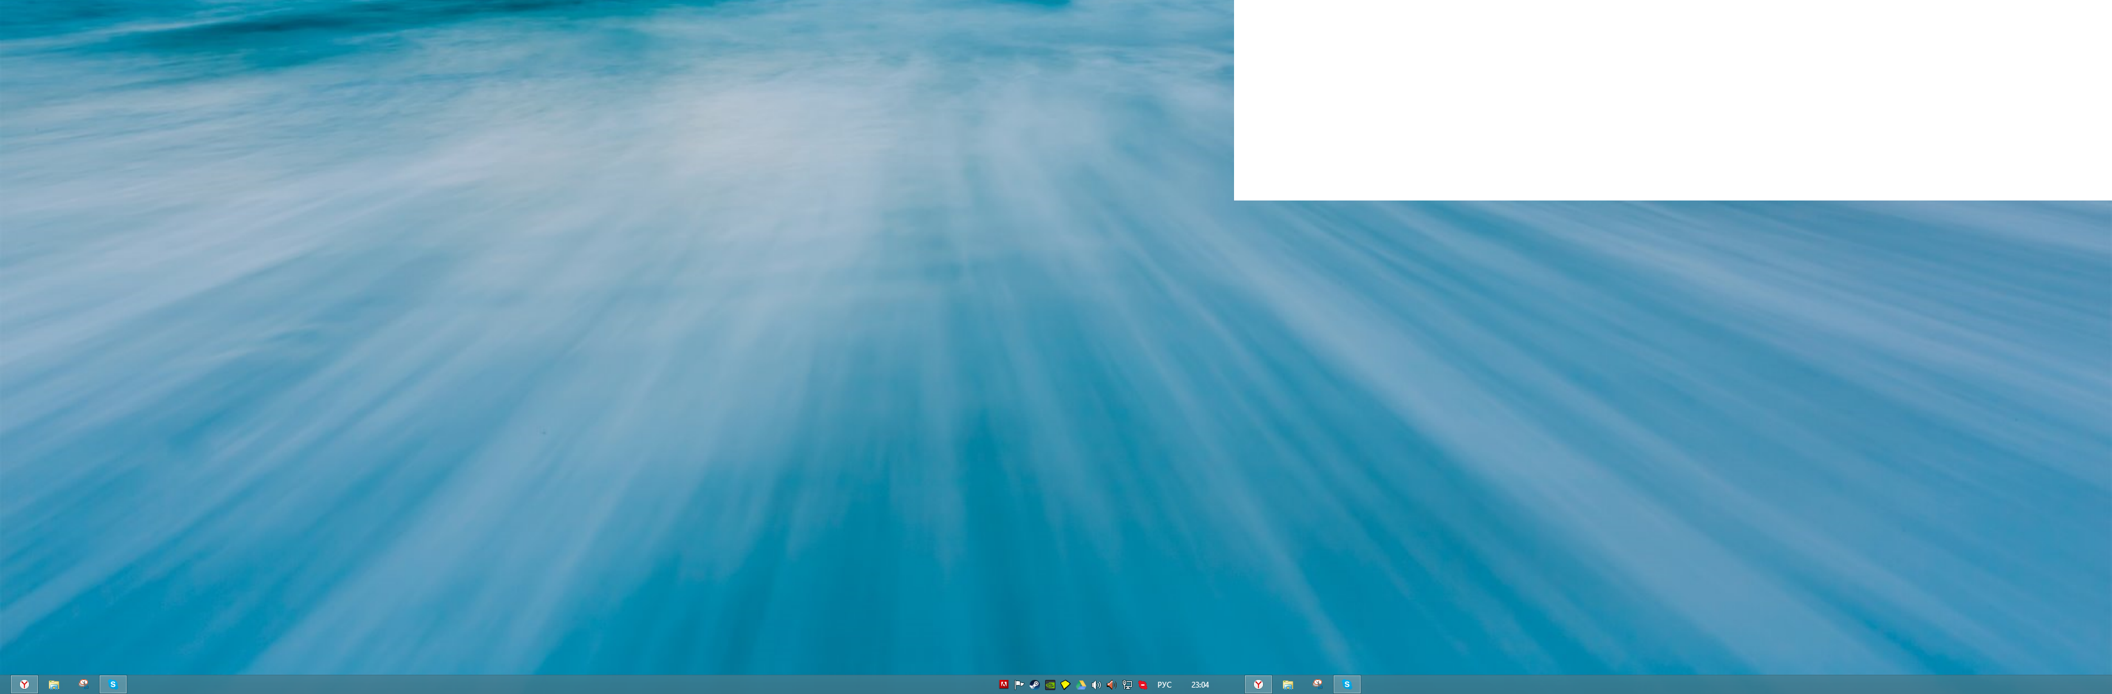
Task: Open File Explorer on the primary monitor taskbar
Action: (54, 684)
